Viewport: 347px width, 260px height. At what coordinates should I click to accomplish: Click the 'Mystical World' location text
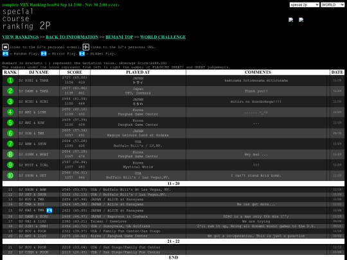pos(138,167)
